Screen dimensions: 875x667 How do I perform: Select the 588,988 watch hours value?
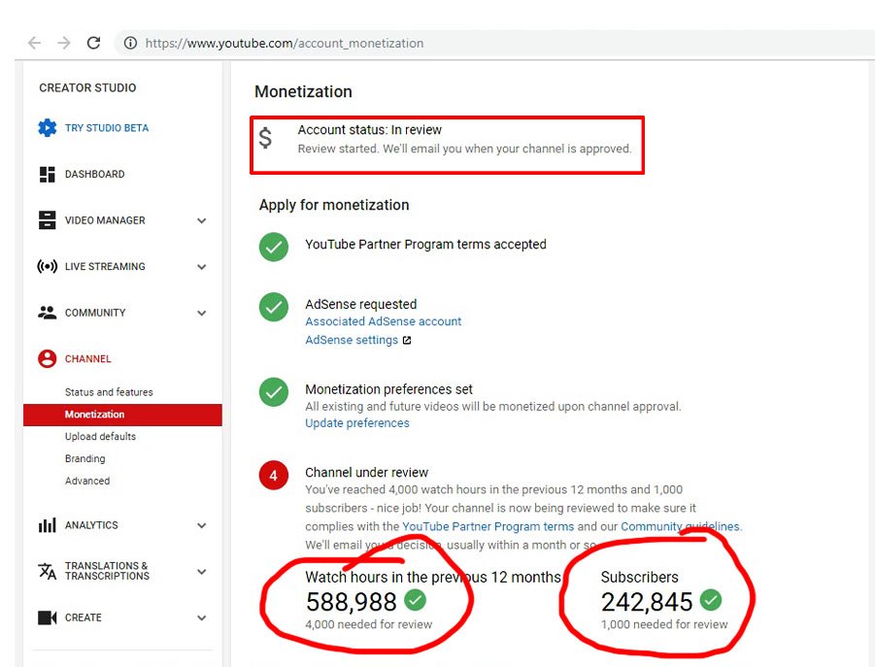351,602
